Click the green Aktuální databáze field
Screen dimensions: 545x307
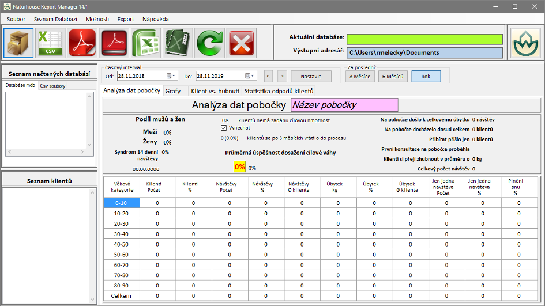click(x=424, y=39)
